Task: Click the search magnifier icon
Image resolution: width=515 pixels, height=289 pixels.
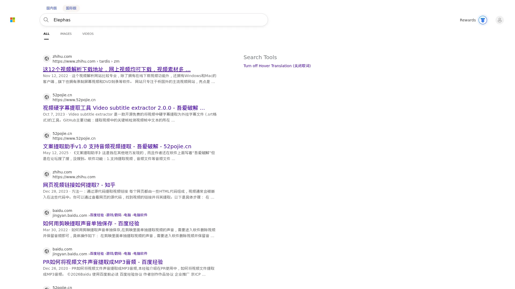Action: click(x=46, y=20)
